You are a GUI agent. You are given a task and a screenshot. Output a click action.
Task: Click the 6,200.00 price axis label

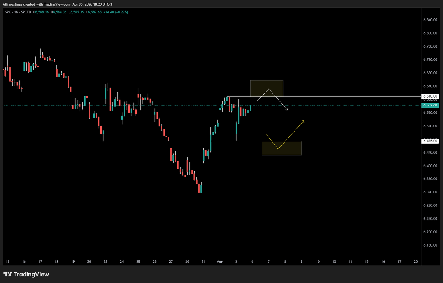[430, 232]
